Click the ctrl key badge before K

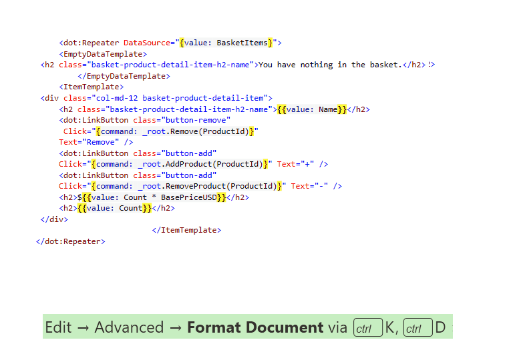(368, 328)
